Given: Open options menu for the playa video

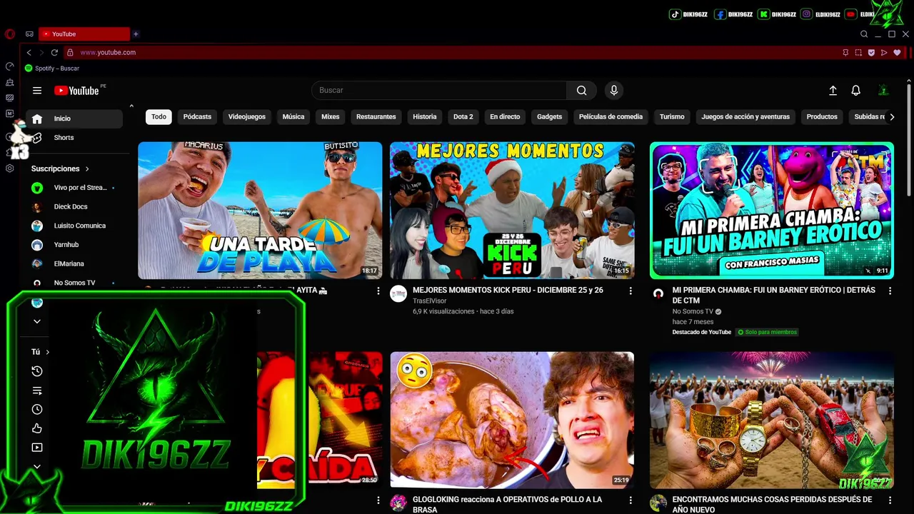Looking at the screenshot, I should pyautogui.click(x=378, y=291).
